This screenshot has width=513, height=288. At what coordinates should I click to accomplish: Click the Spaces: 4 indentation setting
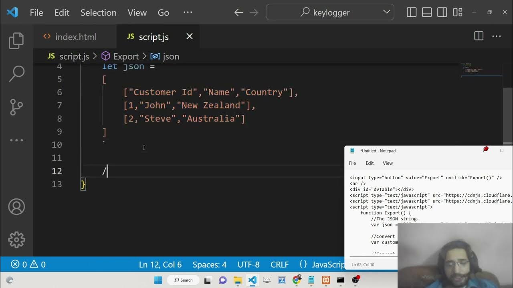pyautogui.click(x=209, y=264)
